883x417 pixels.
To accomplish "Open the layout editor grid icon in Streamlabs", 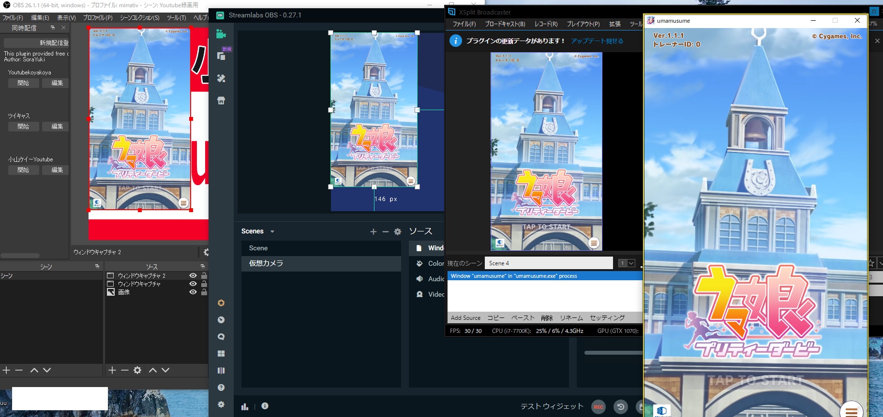I will 221,354.
